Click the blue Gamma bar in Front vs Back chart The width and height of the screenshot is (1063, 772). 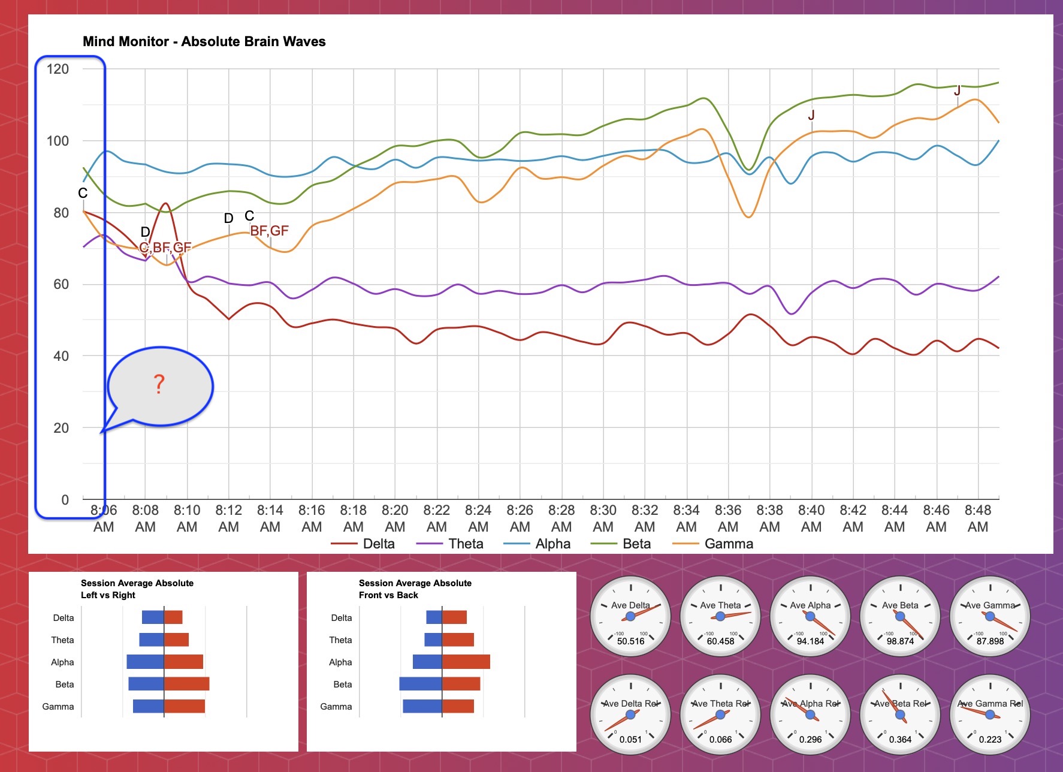(422, 706)
